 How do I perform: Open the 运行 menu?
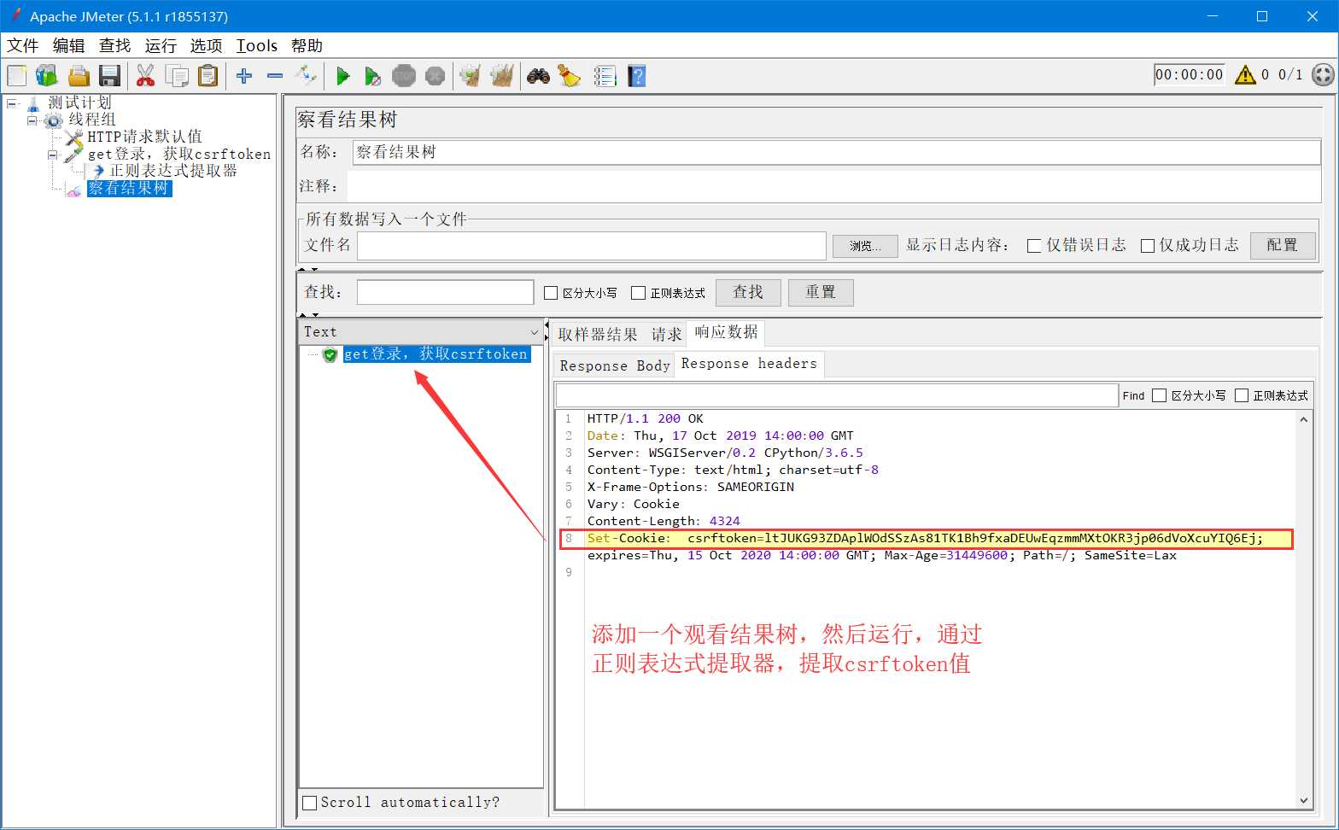tap(161, 45)
